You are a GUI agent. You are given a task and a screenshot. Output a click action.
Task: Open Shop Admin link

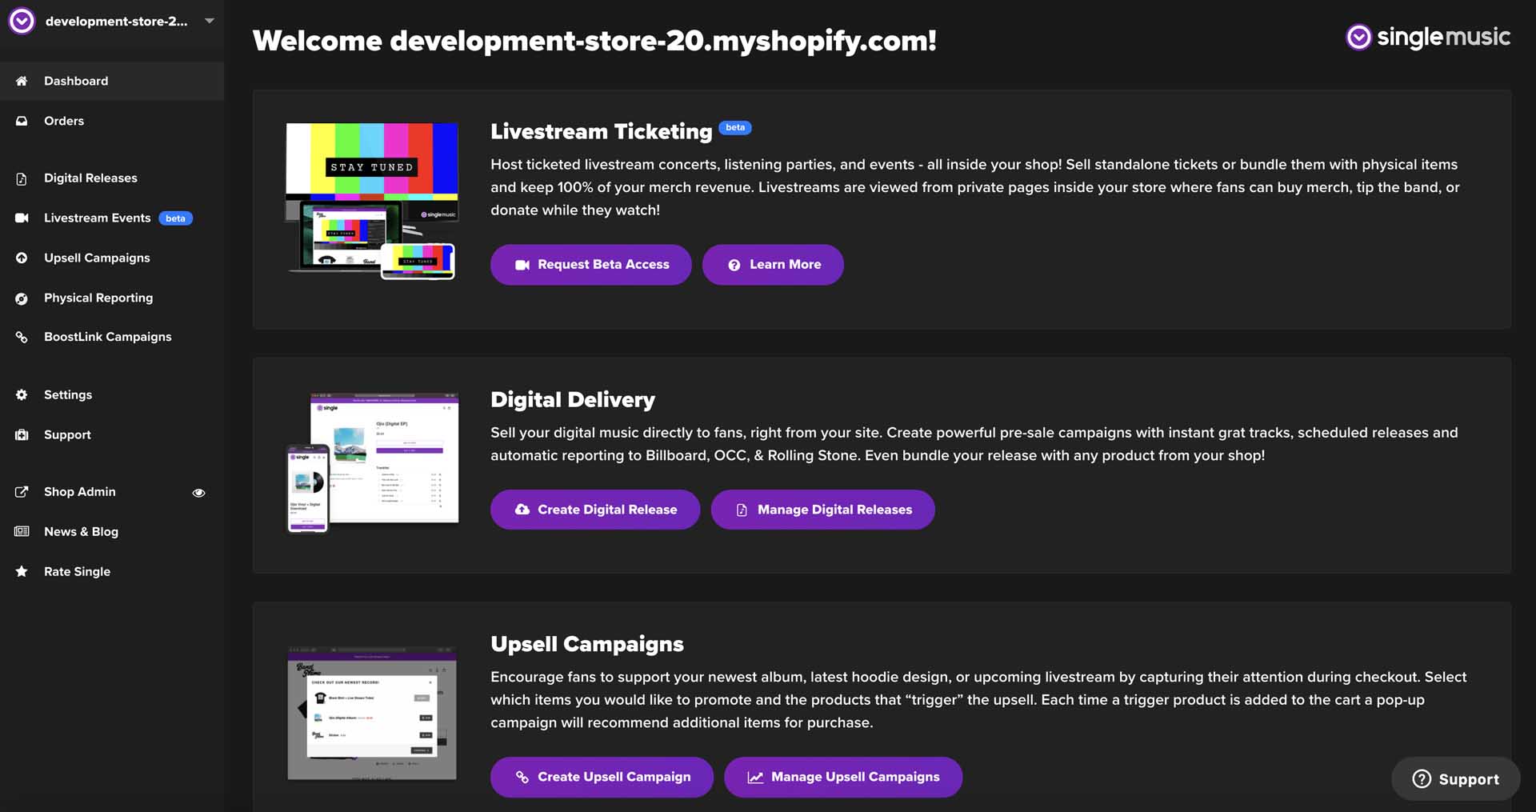pos(80,492)
